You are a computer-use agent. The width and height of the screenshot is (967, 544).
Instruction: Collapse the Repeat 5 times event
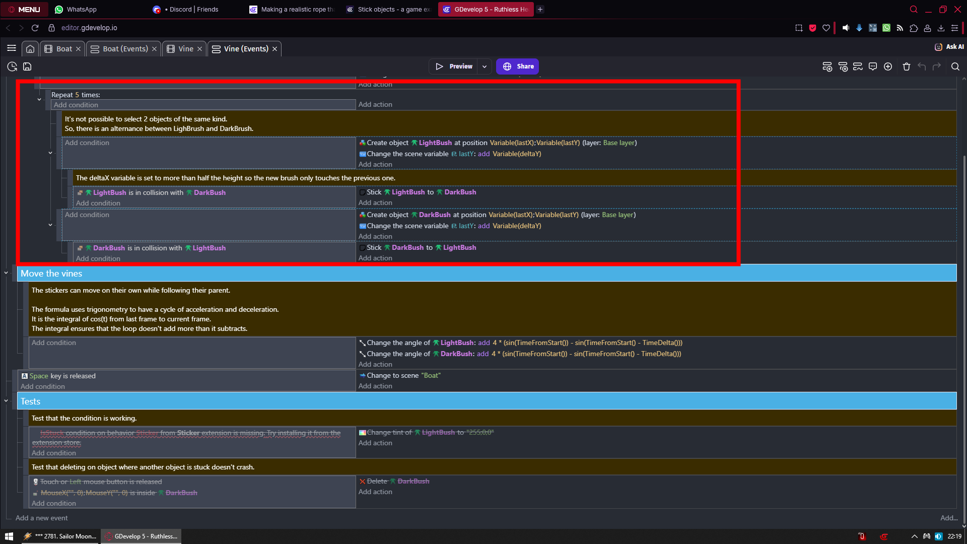click(39, 100)
